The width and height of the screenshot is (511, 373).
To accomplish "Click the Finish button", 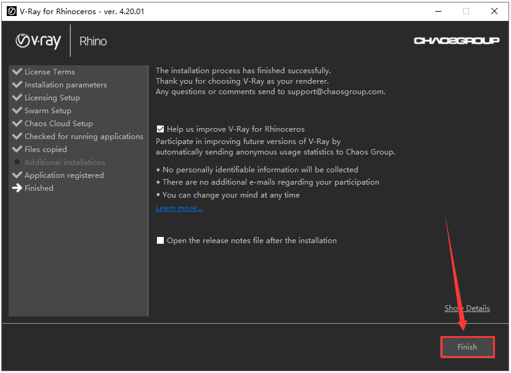I will tap(467, 347).
